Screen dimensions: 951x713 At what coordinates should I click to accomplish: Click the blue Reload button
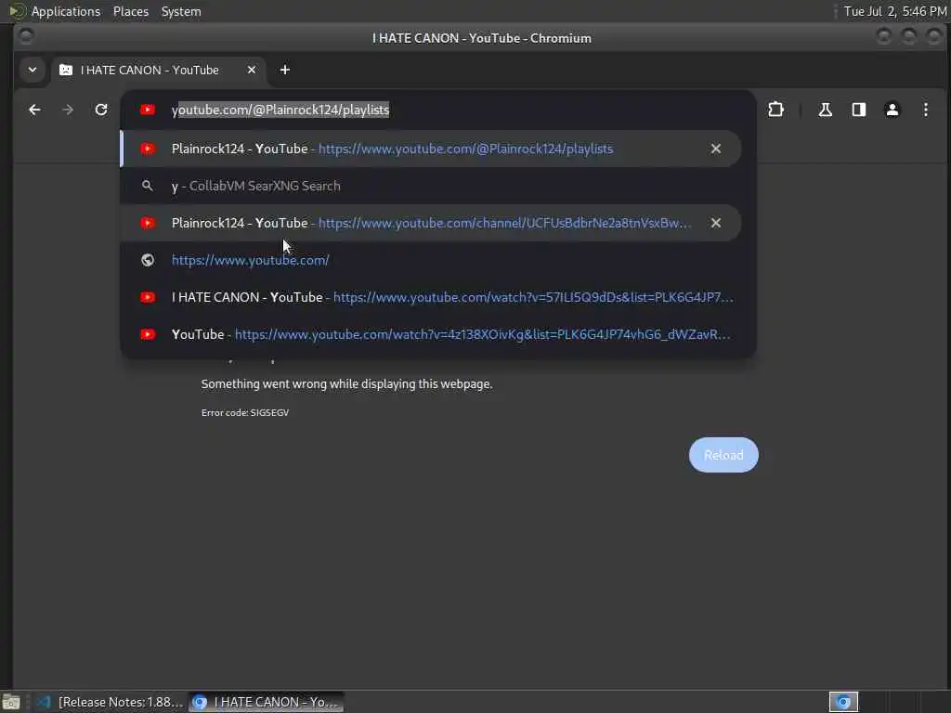[723, 455]
